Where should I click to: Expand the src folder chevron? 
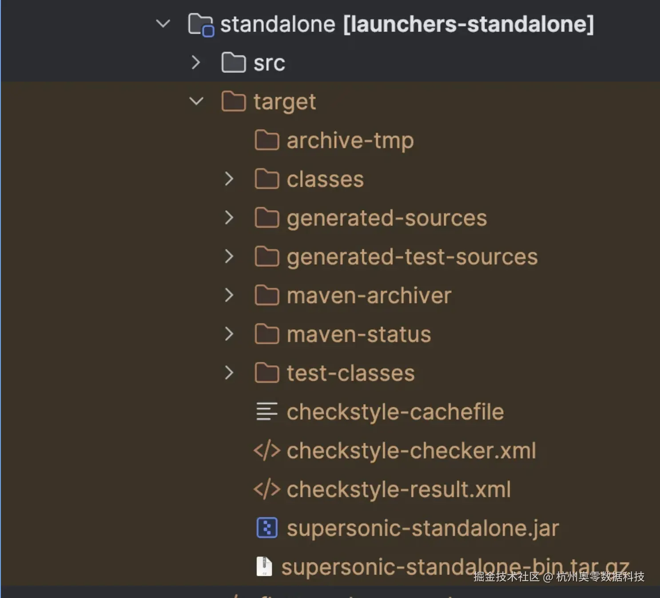point(196,63)
